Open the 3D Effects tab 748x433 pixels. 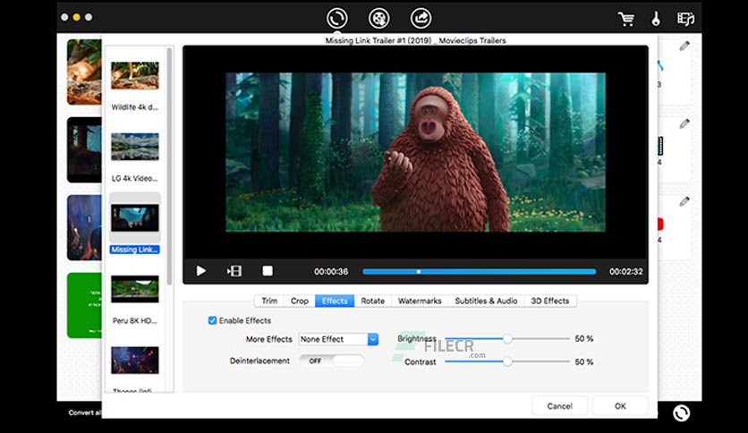pos(550,301)
